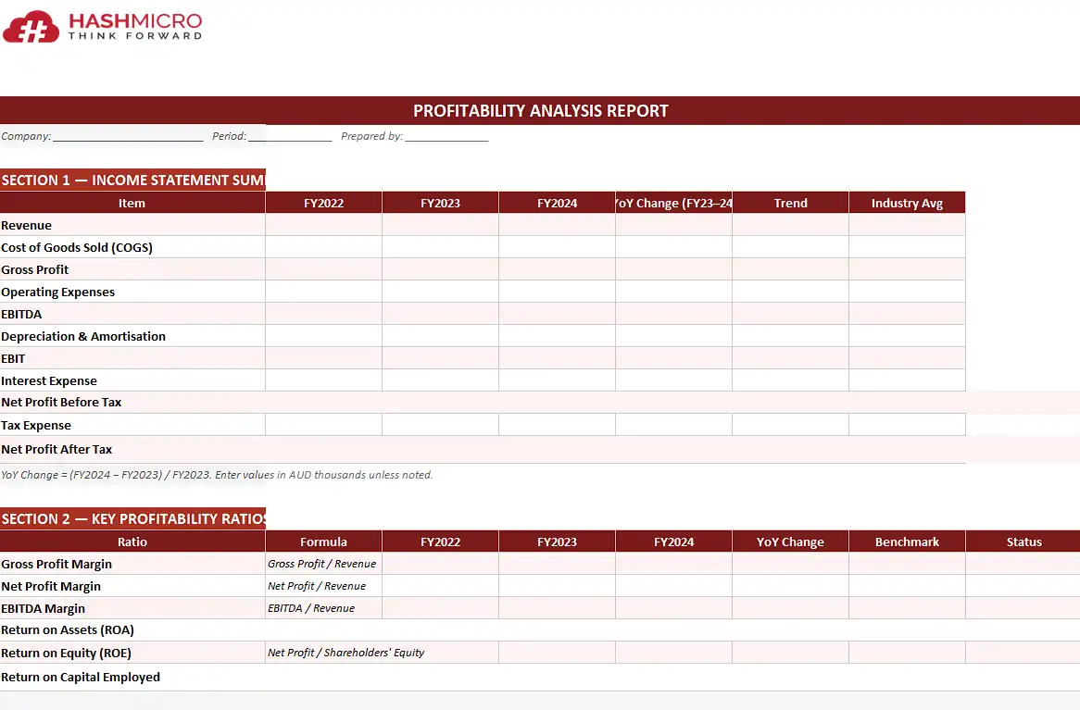Click the Status column header
This screenshot has height=710, width=1080.
(x=1023, y=542)
